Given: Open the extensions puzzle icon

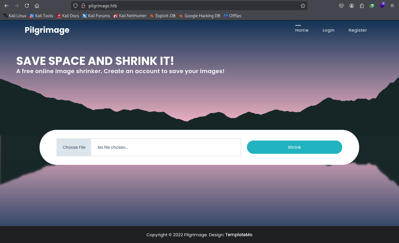Looking at the screenshot, I should pos(362,6).
